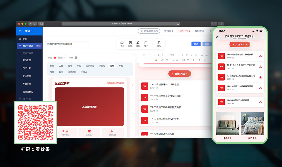The width and height of the screenshot is (282, 167).
Task: Download TZ-01视频二维码替换视频功能 on phone preview
Action: [x=261, y=67]
